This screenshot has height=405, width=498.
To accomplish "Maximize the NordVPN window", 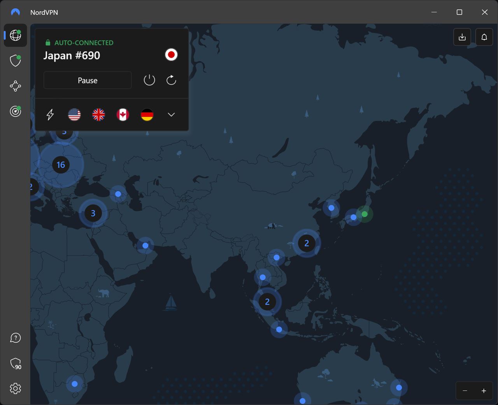I will (x=459, y=12).
